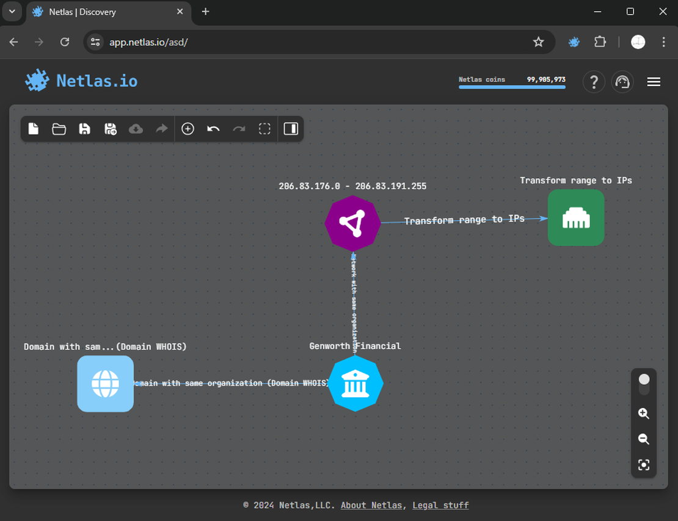
Task: Save the current graph
Action: (84, 129)
